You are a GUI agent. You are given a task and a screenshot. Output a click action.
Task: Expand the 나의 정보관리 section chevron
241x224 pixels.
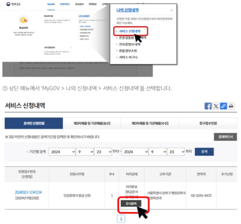click(71, 47)
